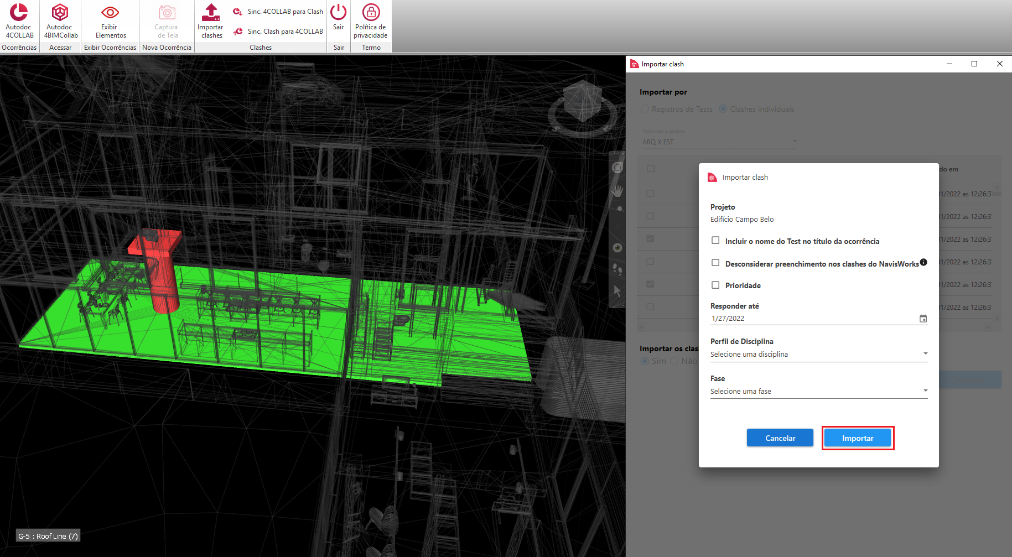
Task: Click the Acessar ribbon panel label
Action: (60, 48)
